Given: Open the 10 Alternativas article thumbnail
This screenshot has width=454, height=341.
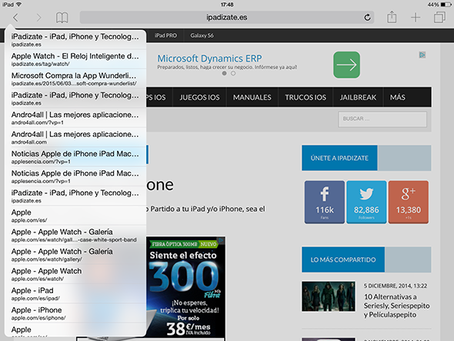Looking at the screenshot, I should tap(329, 296).
